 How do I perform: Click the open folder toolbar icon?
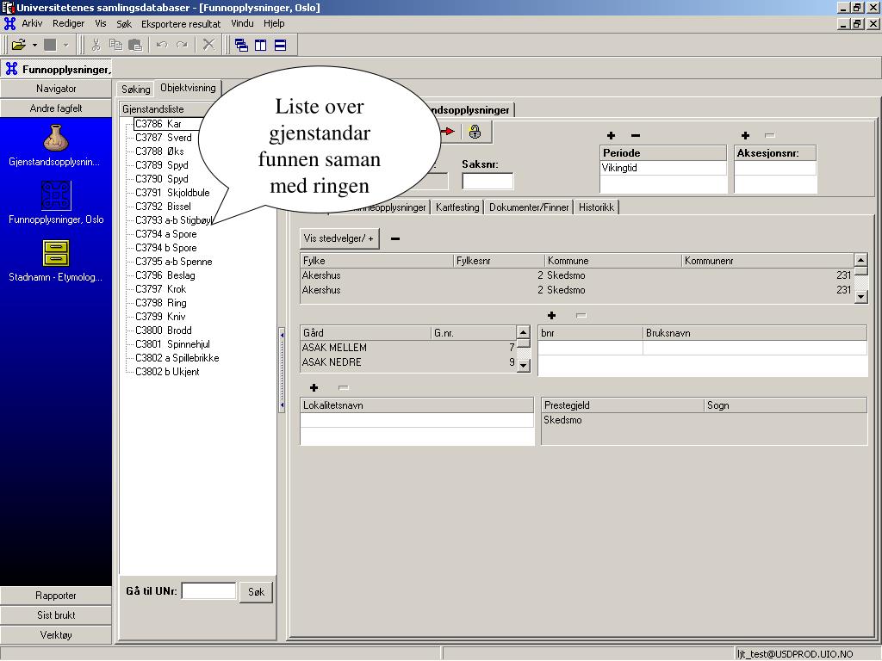tap(19, 45)
